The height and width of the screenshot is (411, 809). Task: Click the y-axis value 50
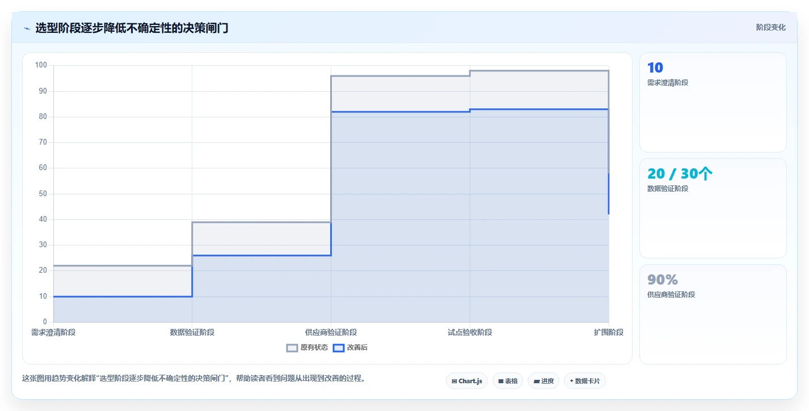(x=43, y=194)
